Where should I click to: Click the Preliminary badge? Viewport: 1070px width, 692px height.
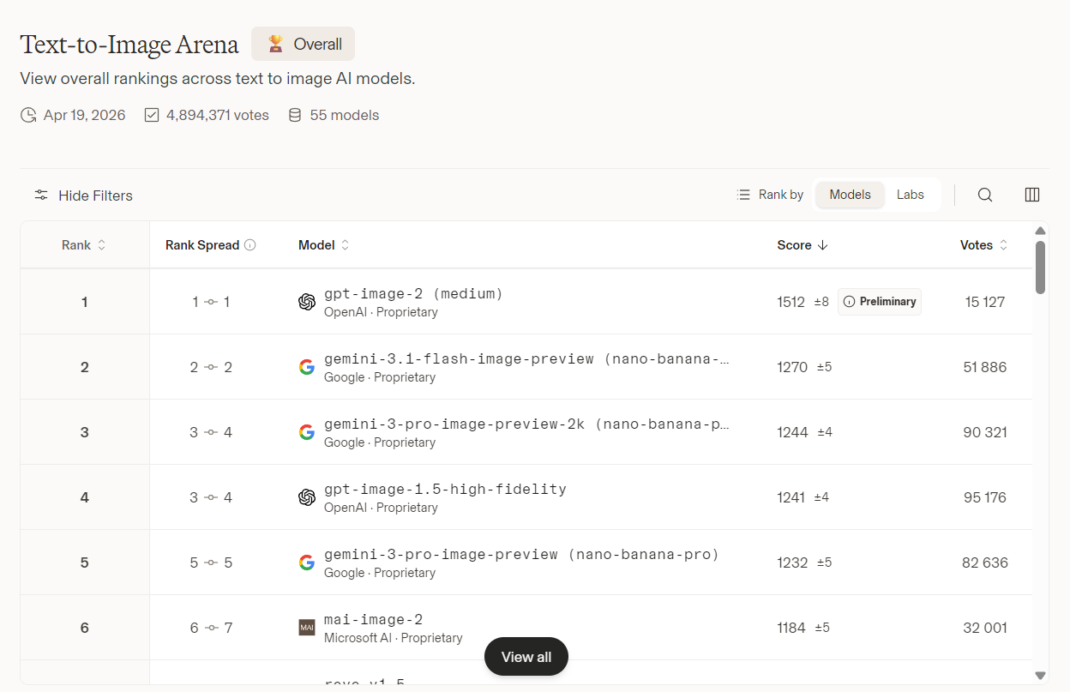point(880,302)
